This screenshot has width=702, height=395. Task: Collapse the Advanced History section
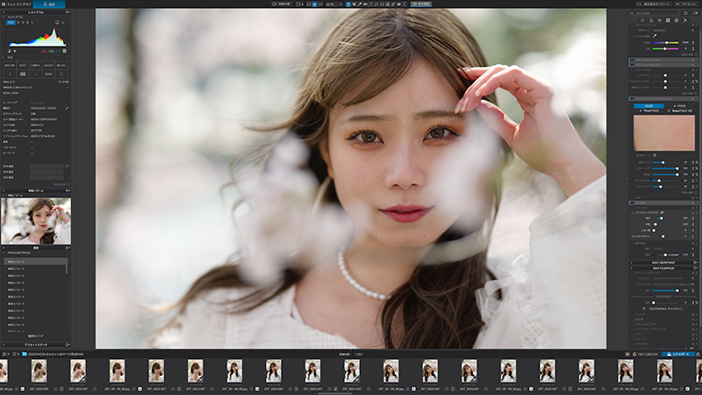[4, 253]
